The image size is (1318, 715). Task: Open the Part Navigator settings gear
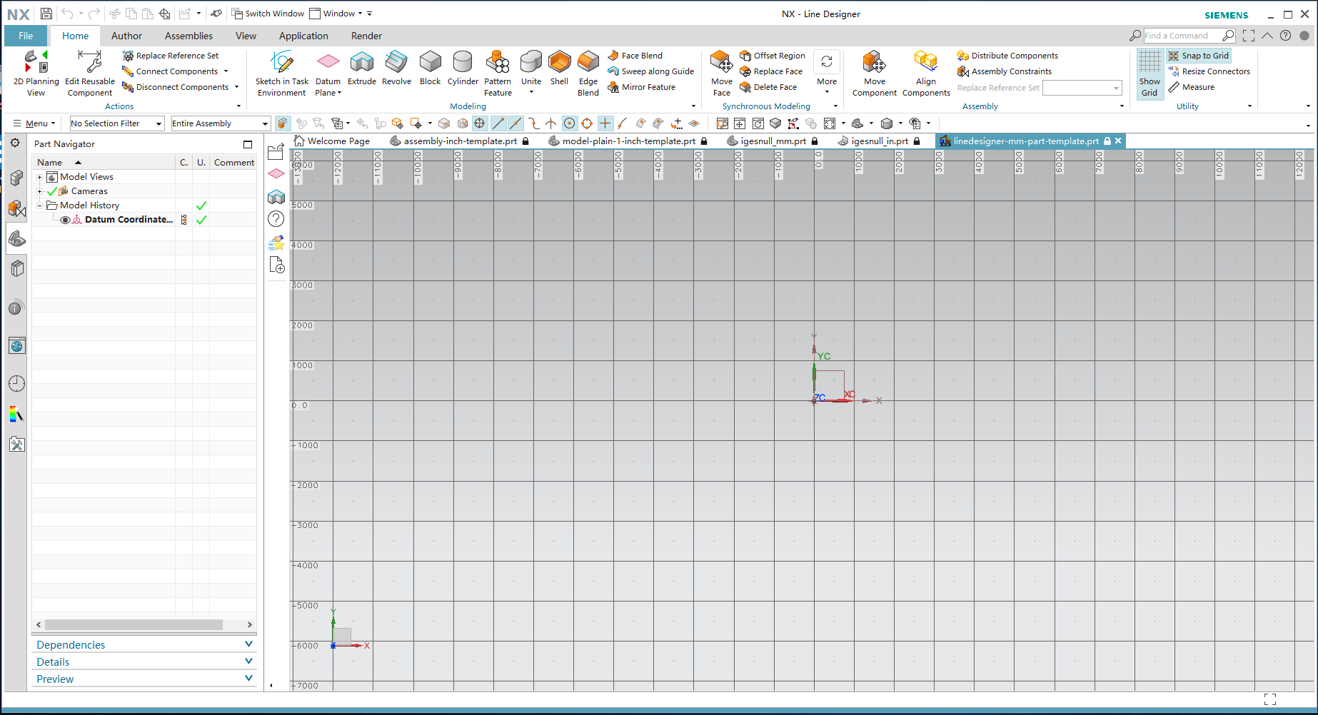coord(15,143)
